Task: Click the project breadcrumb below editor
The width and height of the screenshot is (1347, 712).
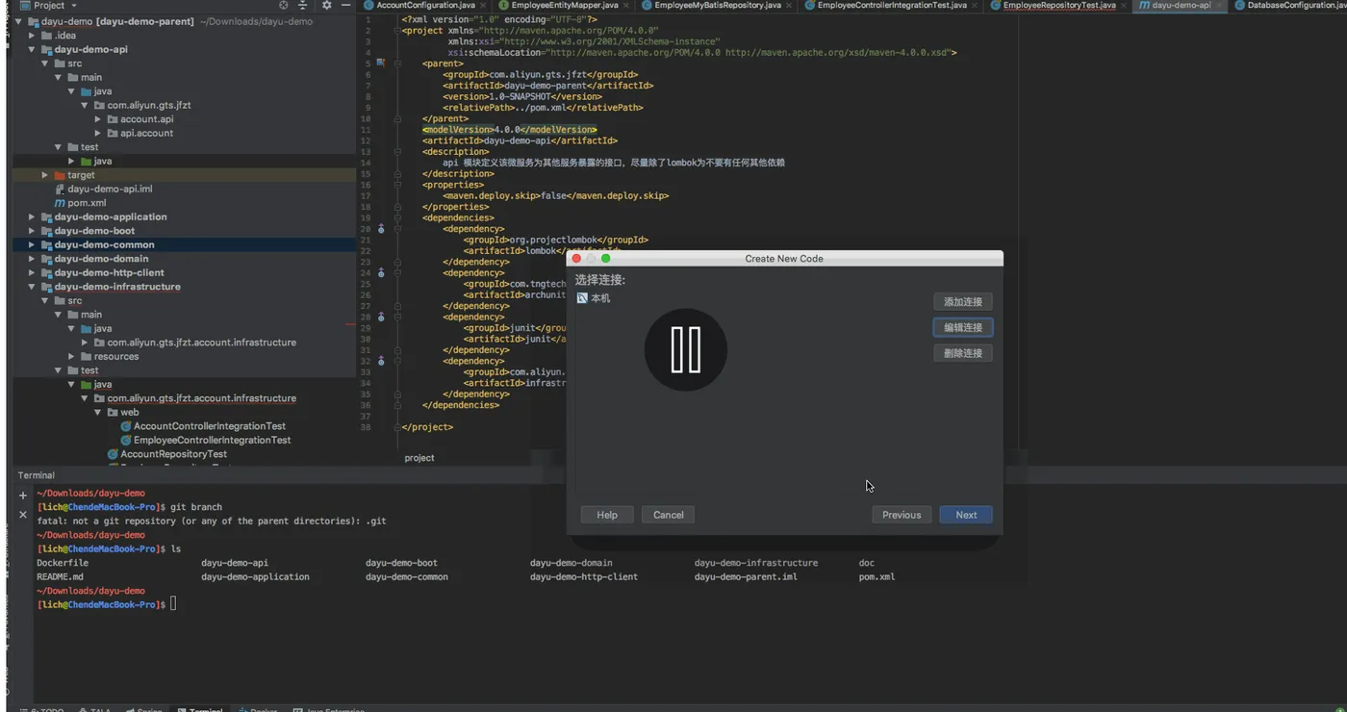Action: (419, 458)
